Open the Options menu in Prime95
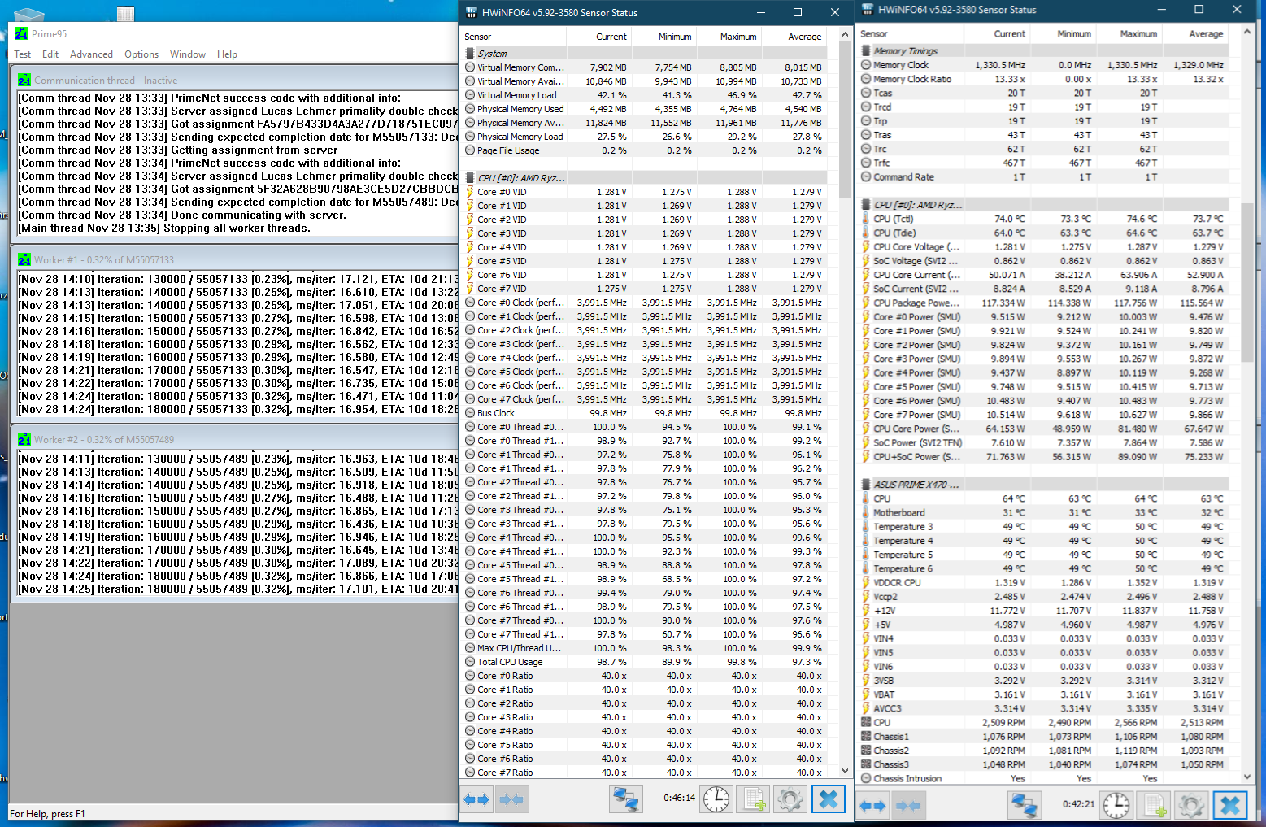 point(141,54)
